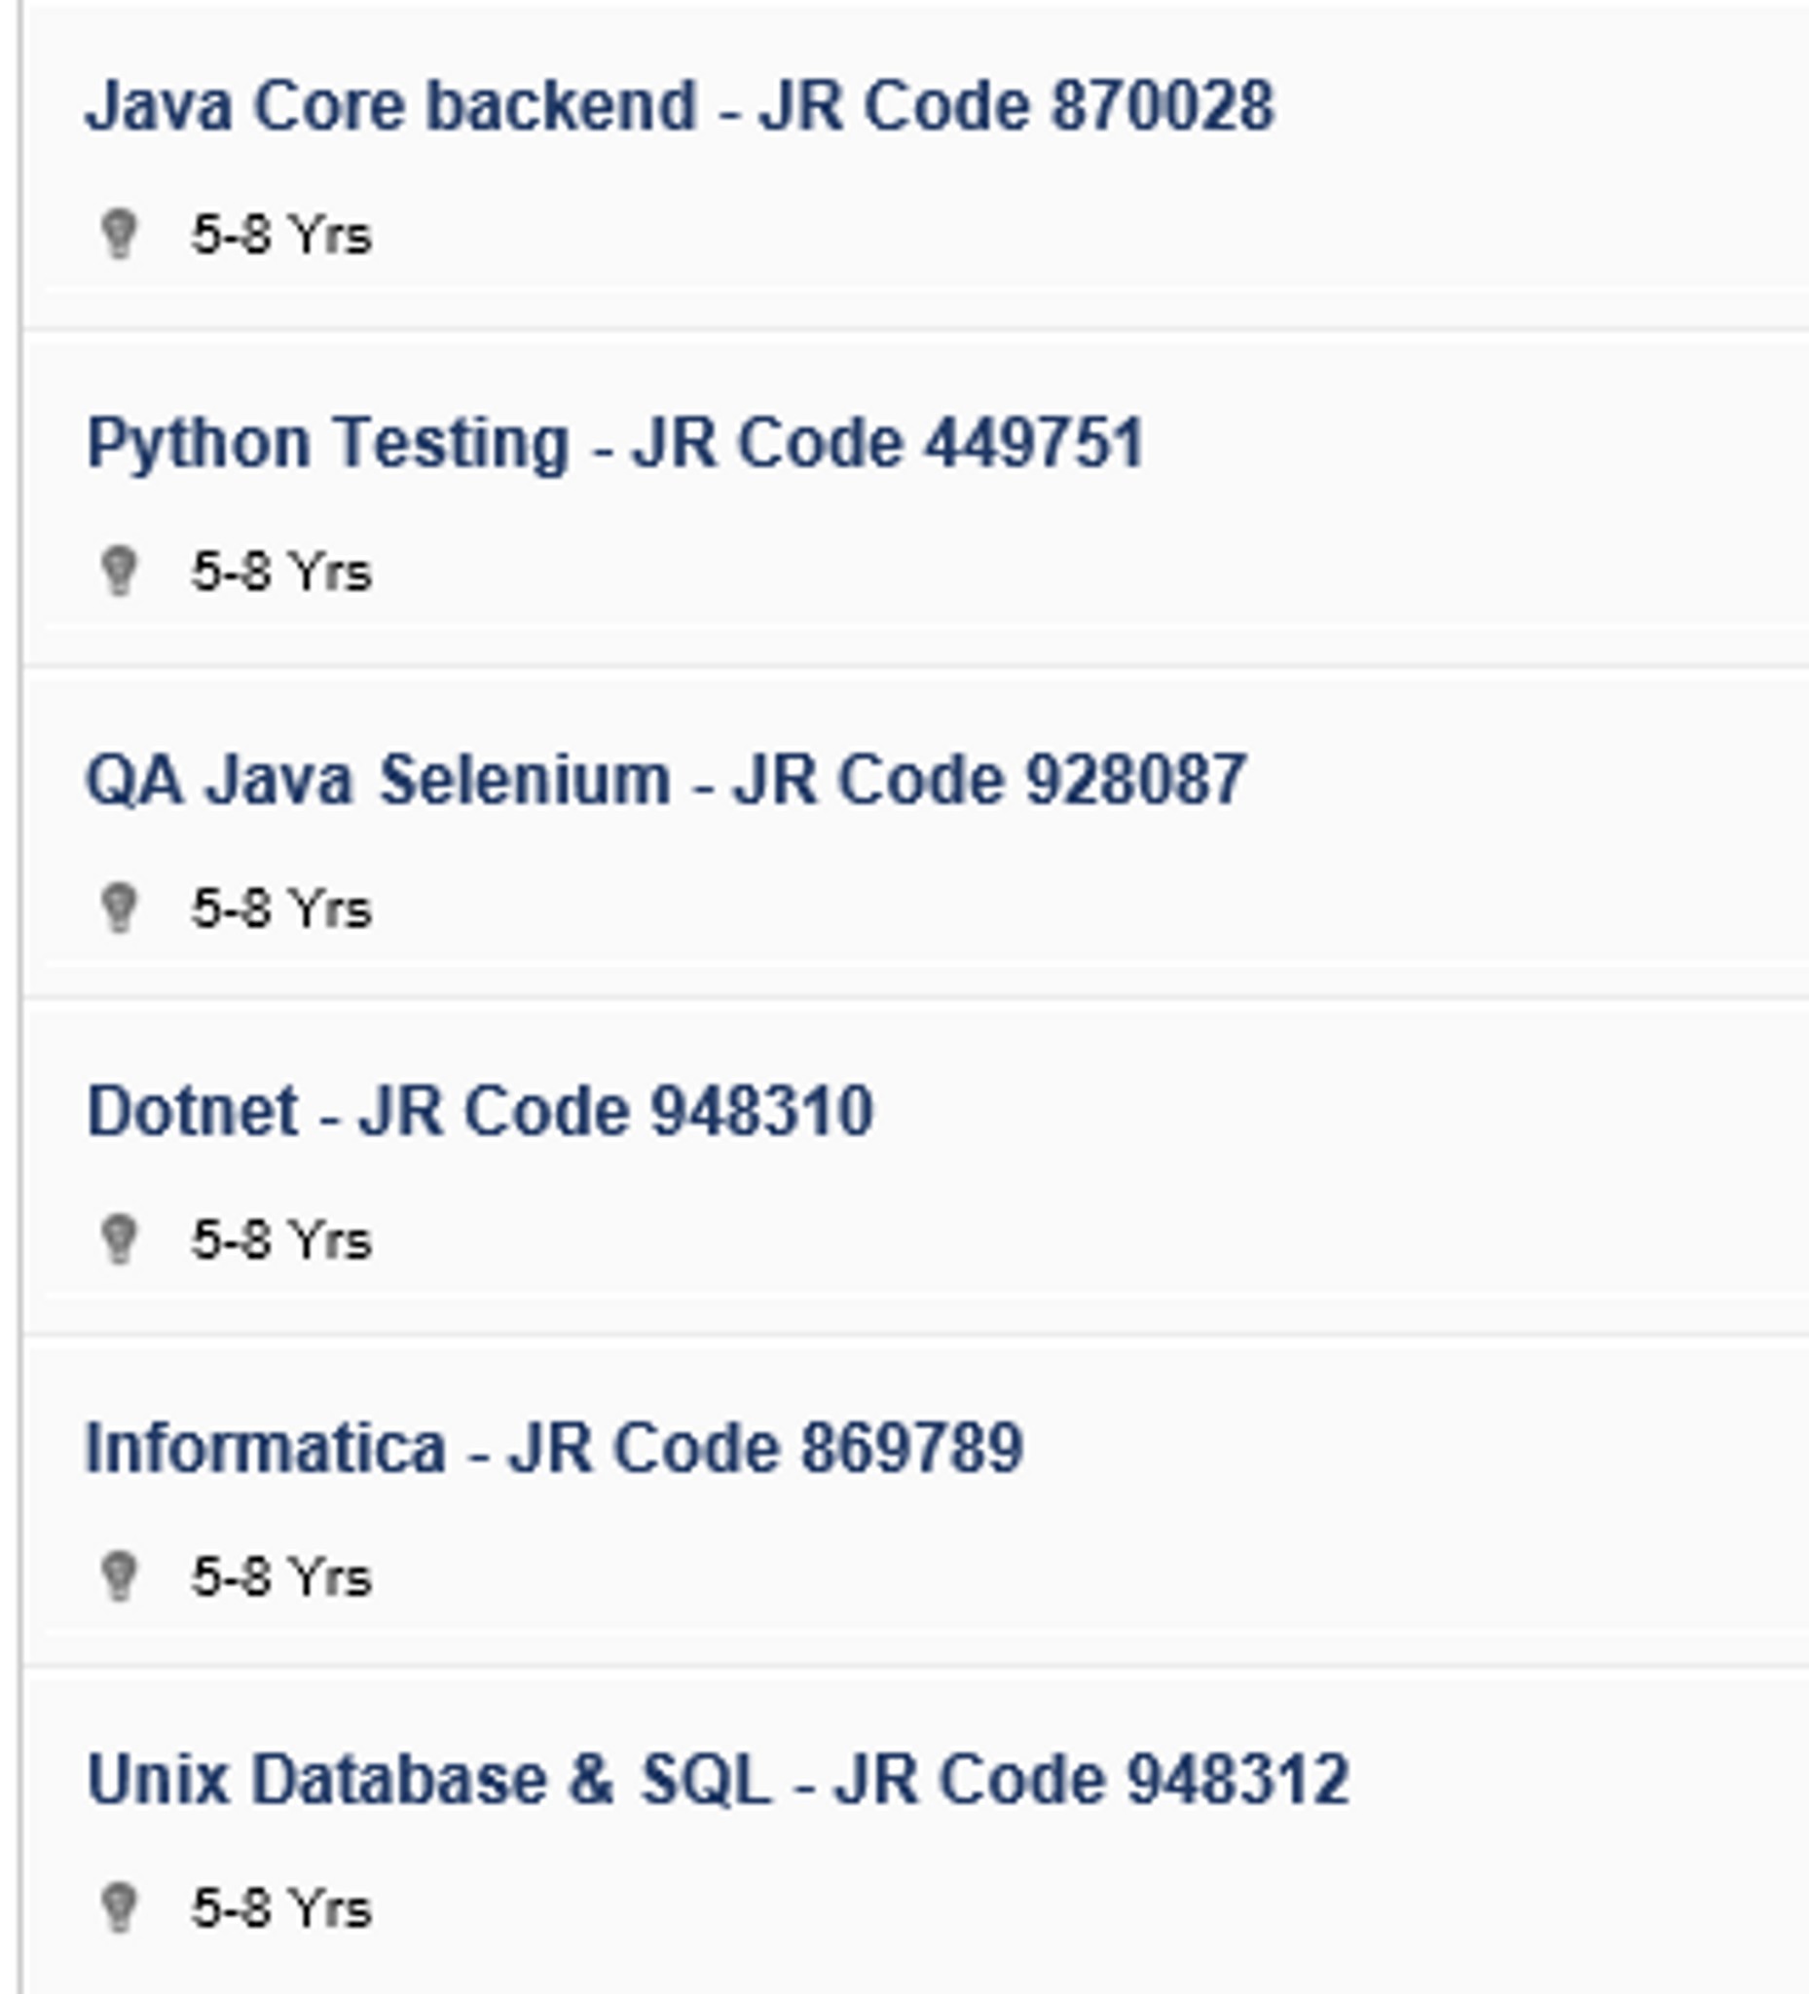Click 5-8 Yrs text under Java Core backend
The height and width of the screenshot is (1994, 1809).
tap(282, 236)
